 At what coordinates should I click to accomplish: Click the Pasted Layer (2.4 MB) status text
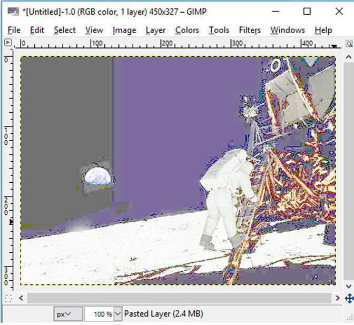[x=164, y=314]
